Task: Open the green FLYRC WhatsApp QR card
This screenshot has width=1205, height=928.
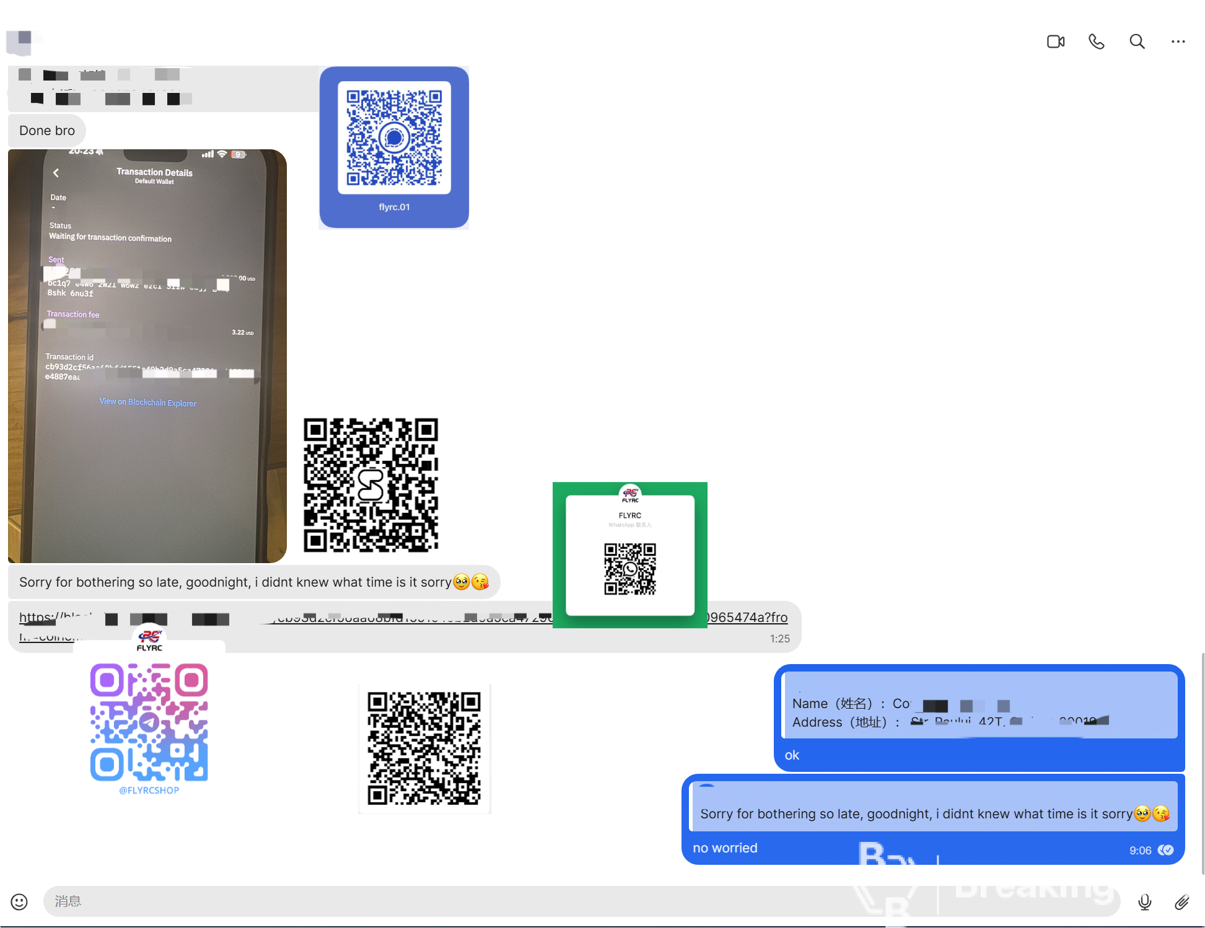Action: coord(630,555)
